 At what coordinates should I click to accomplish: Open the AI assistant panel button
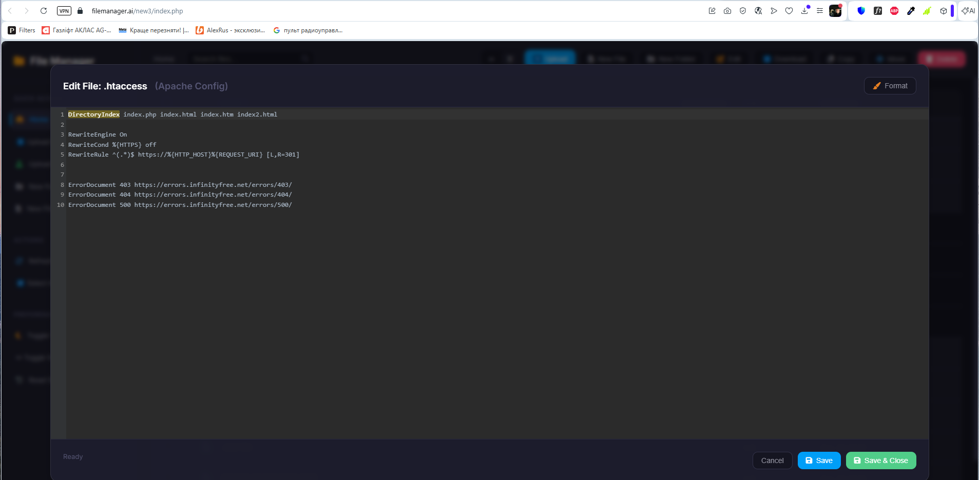(x=968, y=11)
